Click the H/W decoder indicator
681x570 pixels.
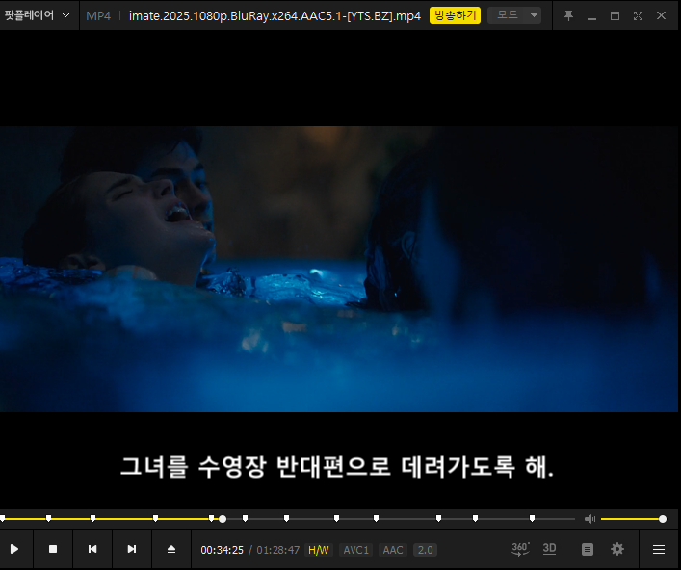[x=319, y=550]
